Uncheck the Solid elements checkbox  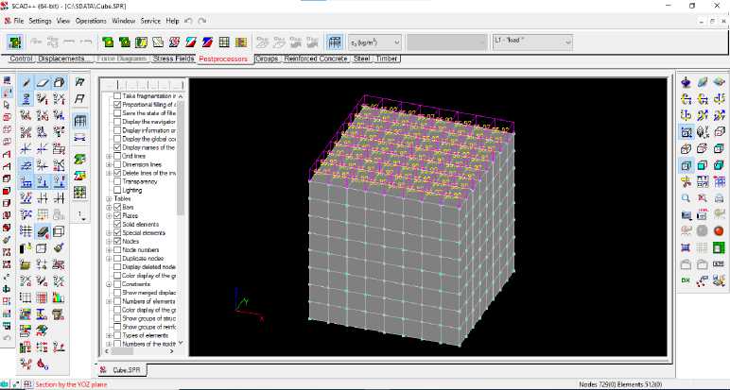[x=117, y=224]
